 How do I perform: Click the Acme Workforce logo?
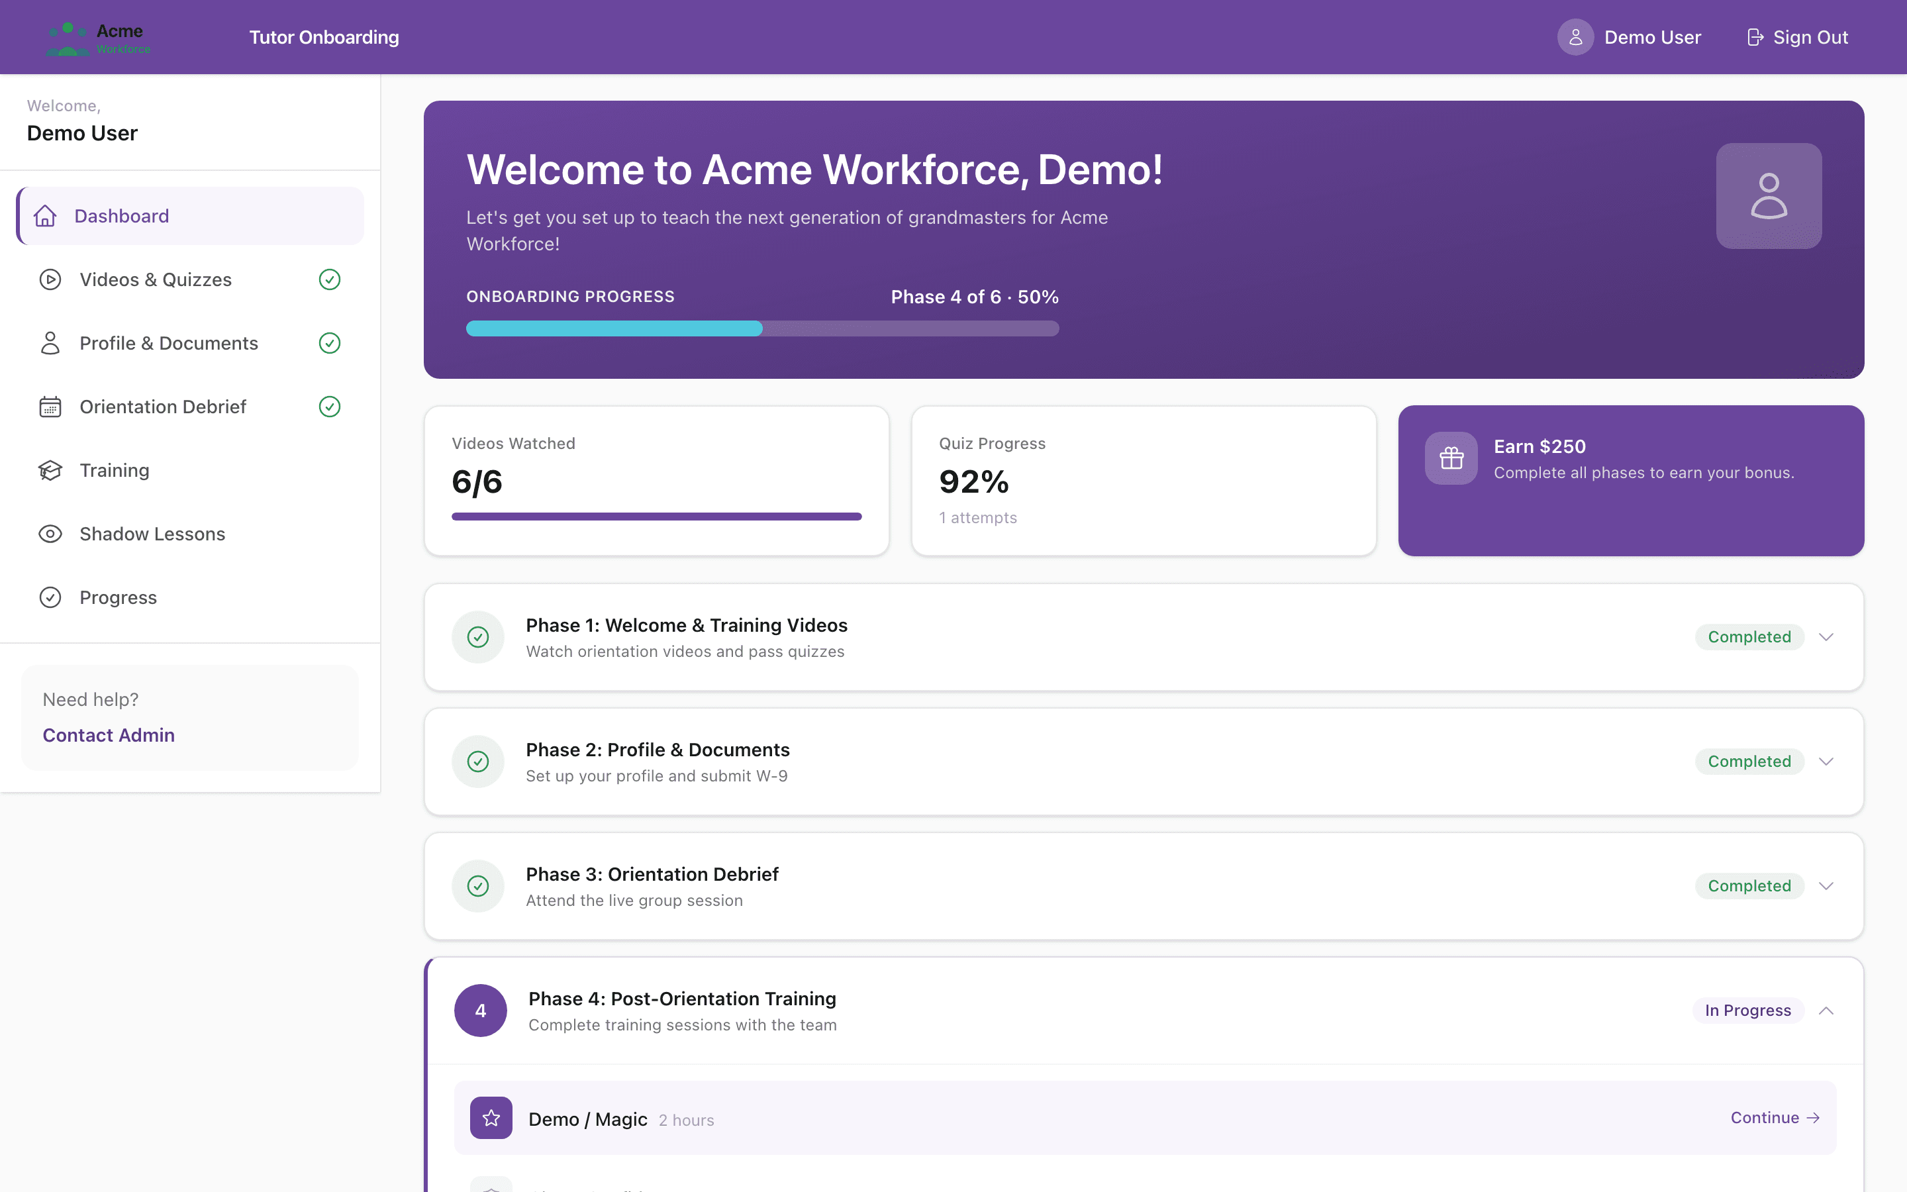point(99,38)
